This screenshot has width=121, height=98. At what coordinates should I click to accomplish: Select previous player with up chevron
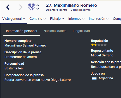38,5
